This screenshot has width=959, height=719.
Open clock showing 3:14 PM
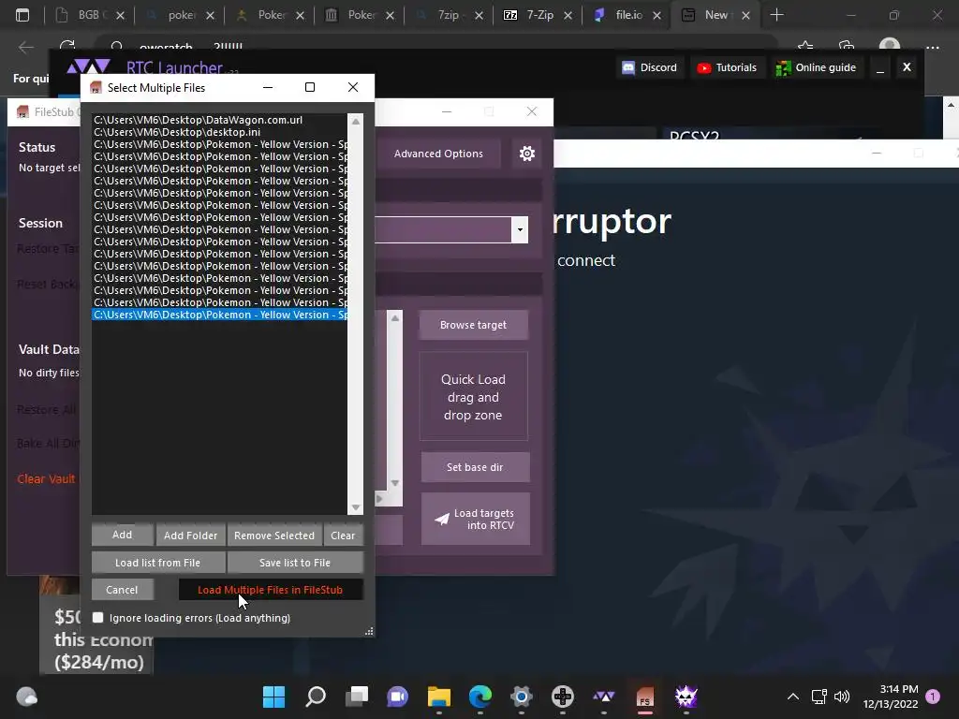[891, 697]
